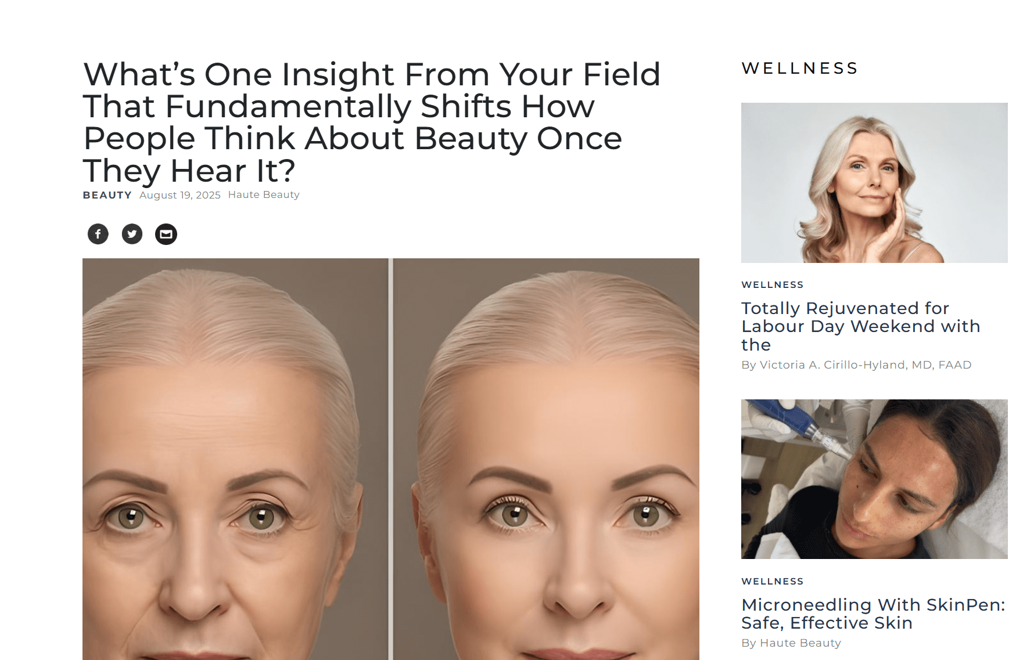
Task: Click WELLNESS tag above Microneedling article
Action: [x=773, y=581]
